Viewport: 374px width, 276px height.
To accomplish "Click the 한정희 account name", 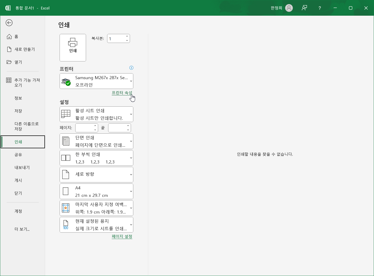I will pos(276,8).
